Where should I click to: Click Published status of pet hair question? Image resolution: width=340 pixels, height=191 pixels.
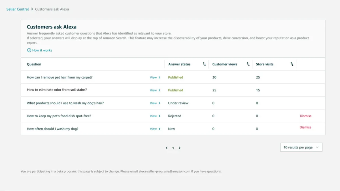(176, 77)
